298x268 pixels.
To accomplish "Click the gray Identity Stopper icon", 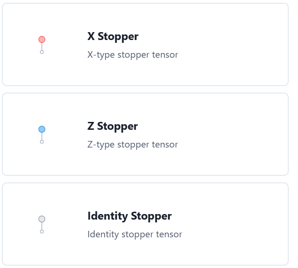I will [x=42, y=224].
